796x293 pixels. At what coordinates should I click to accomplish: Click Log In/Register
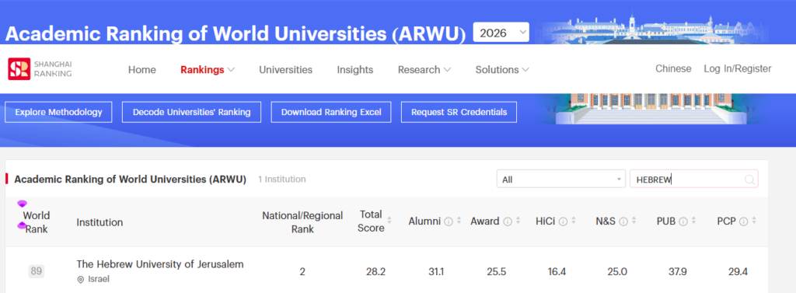coord(737,68)
